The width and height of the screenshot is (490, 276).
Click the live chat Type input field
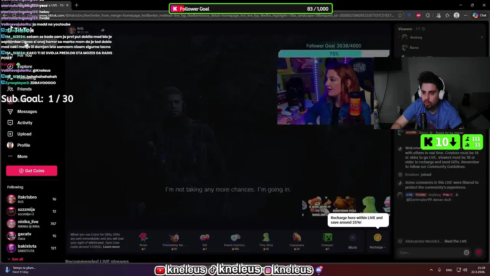(x=429, y=253)
